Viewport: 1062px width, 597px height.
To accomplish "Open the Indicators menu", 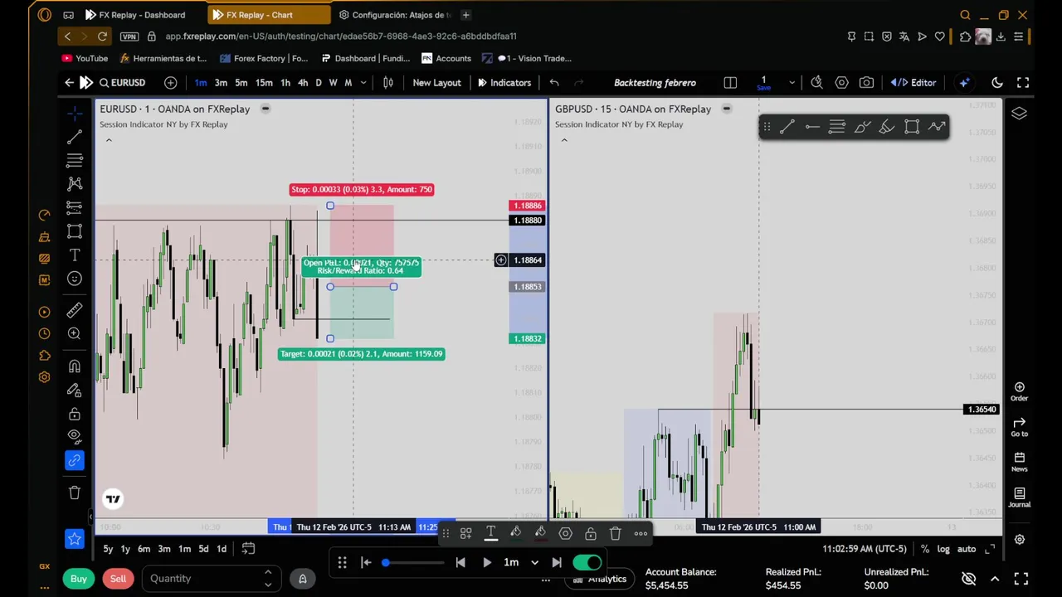I will point(504,83).
